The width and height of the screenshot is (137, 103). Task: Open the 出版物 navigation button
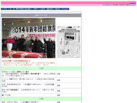43,9
